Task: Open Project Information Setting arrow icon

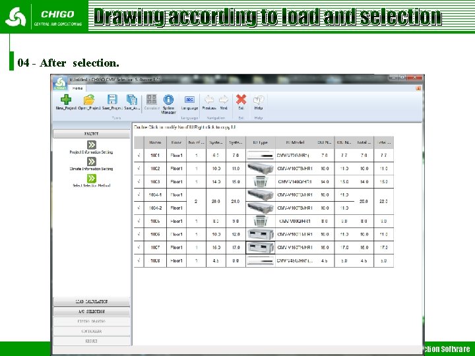Action: (x=92, y=144)
